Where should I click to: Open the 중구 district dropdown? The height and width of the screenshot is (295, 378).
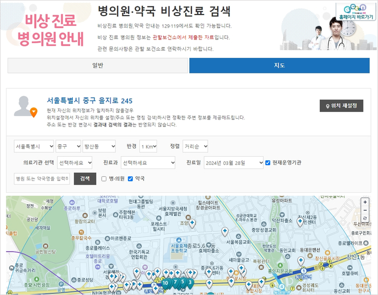(69, 146)
